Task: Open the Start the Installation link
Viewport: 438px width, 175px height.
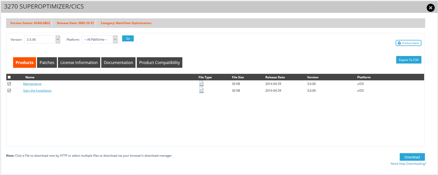Action: pos(37,91)
